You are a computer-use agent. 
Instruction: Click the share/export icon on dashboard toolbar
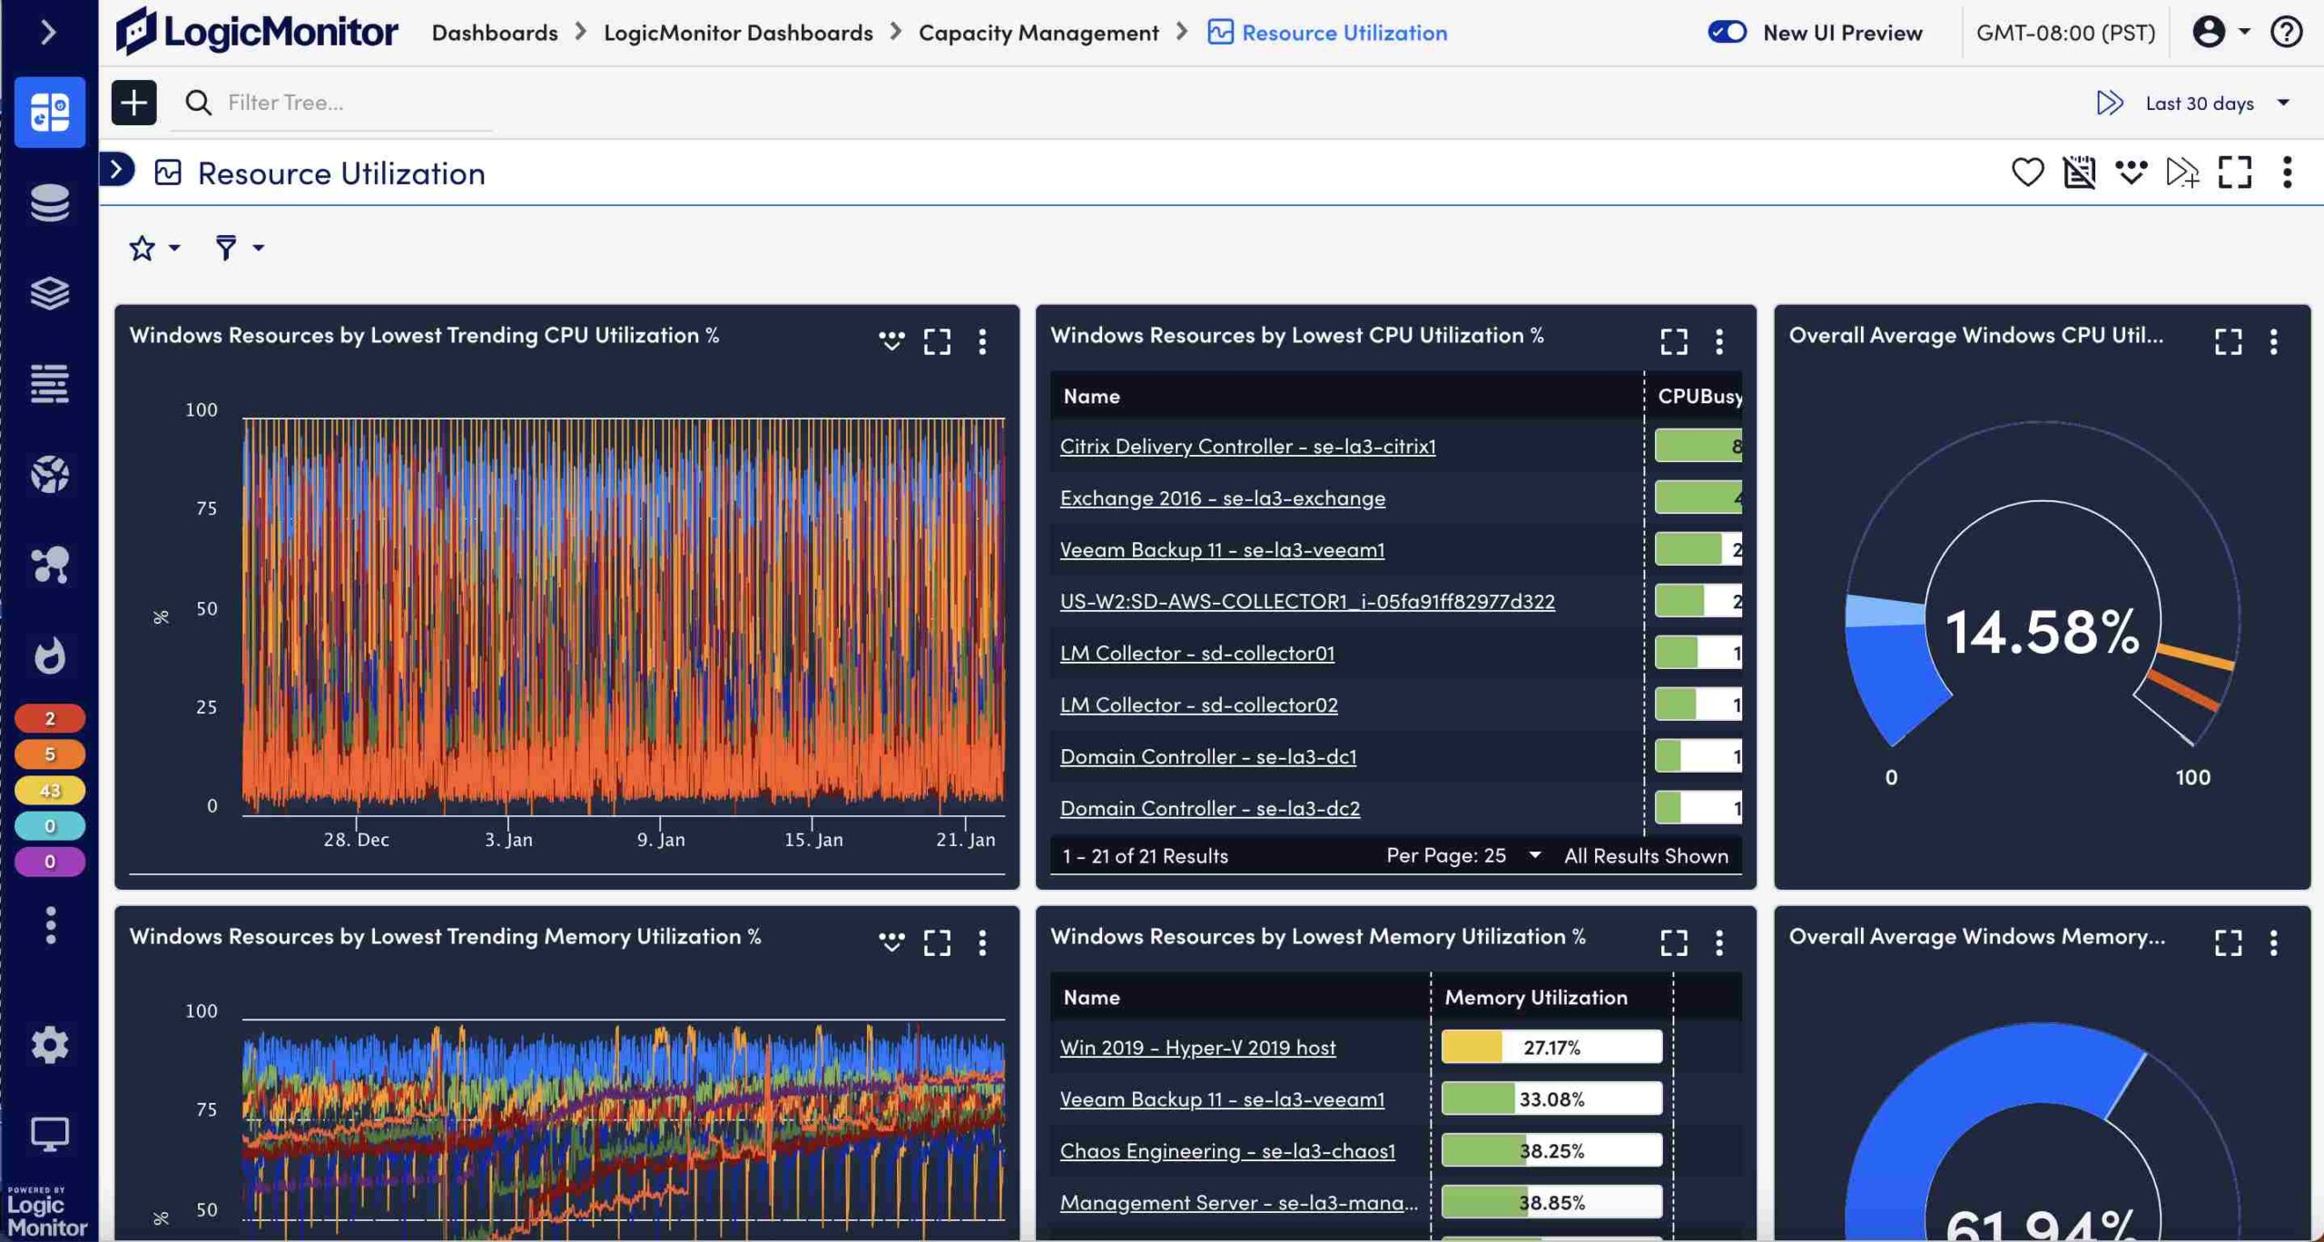[2131, 171]
